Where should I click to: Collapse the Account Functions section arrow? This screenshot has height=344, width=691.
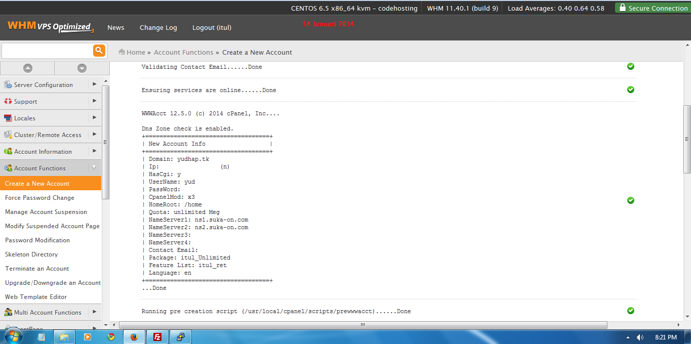(x=94, y=168)
